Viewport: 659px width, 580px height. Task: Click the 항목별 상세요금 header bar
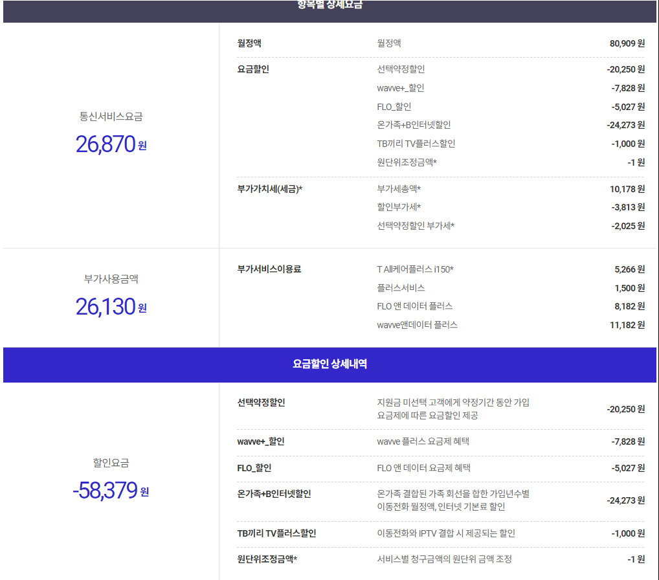329,6
